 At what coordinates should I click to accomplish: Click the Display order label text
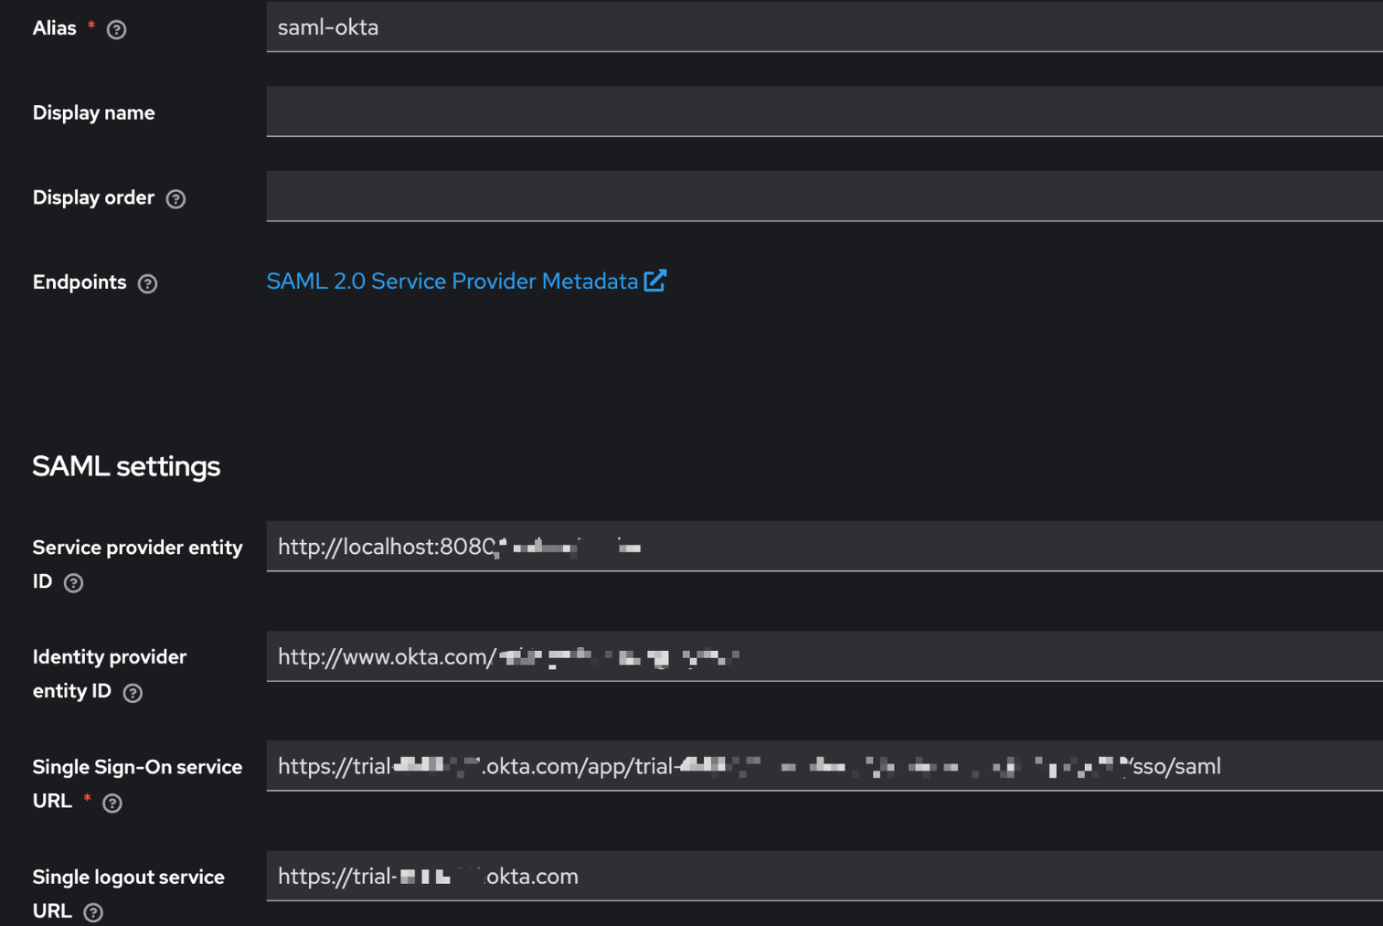[x=93, y=197]
